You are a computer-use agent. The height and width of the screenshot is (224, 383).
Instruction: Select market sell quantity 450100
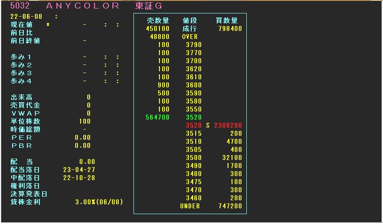tap(158, 29)
